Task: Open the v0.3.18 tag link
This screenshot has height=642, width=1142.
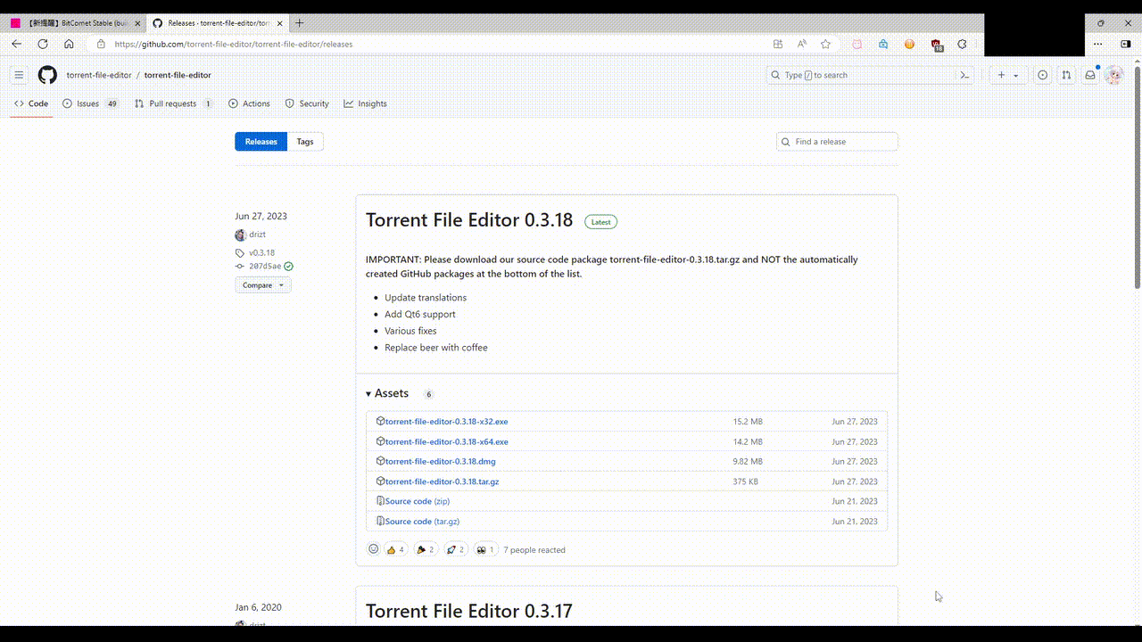Action: (x=261, y=253)
